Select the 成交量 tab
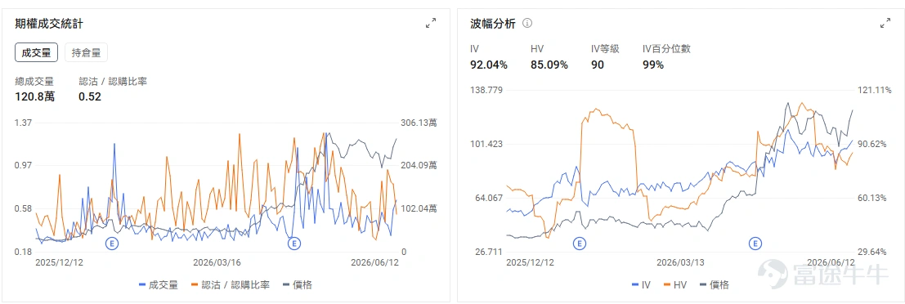 (36, 53)
